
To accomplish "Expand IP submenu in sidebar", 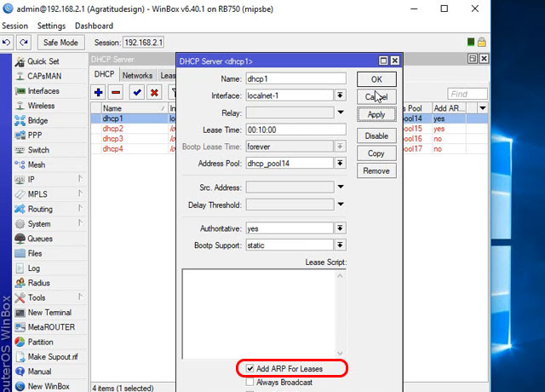I will pos(80,179).
